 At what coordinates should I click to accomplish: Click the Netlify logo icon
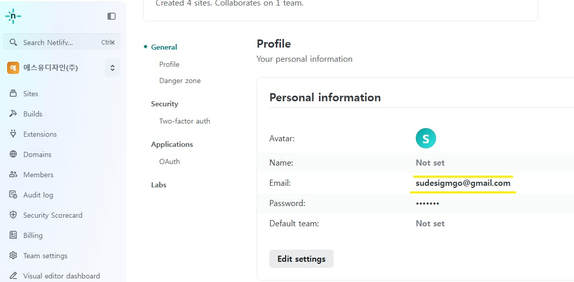(13, 16)
